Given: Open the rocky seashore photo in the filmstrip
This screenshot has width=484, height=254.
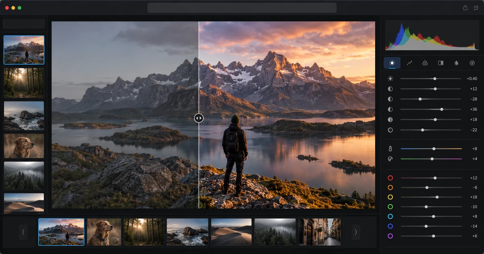Looking at the screenshot, I should tap(188, 232).
